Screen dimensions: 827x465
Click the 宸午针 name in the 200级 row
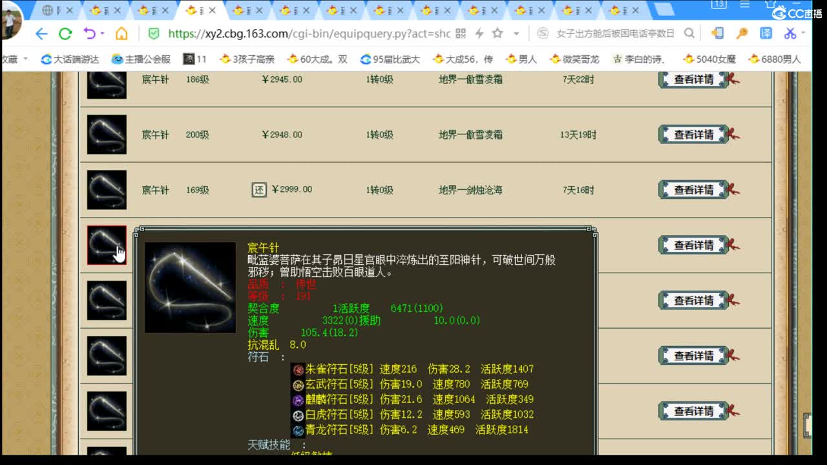(x=155, y=134)
